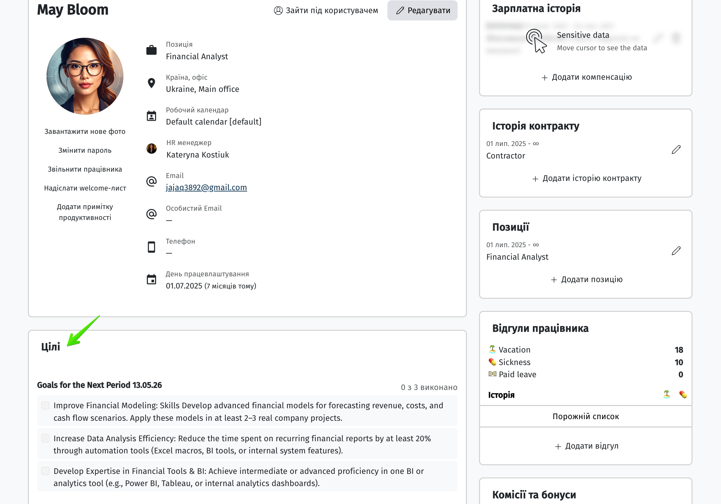721x504 pixels.
Task: Click the pencil icon beside Contractor contract
Action: (x=676, y=150)
